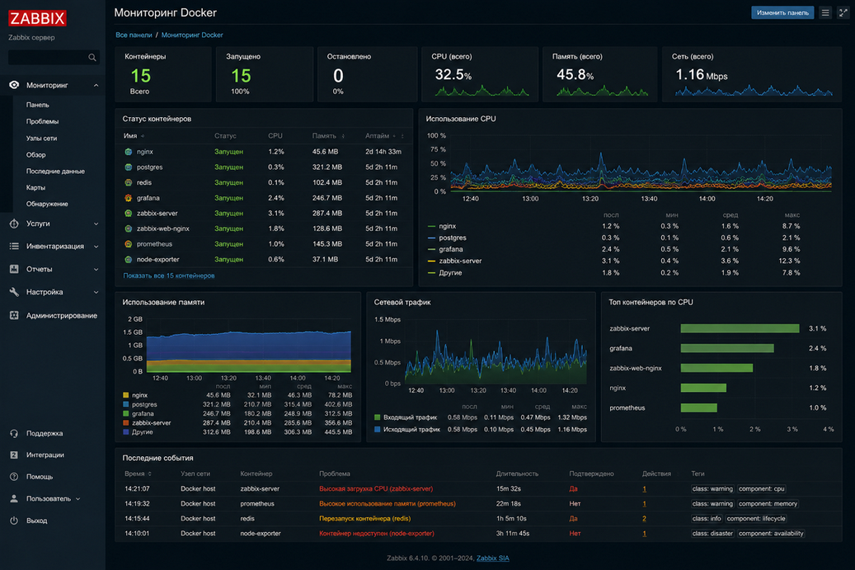The height and width of the screenshot is (570, 855).
Task: Click tag 'component: memory'
Action: [768, 503]
